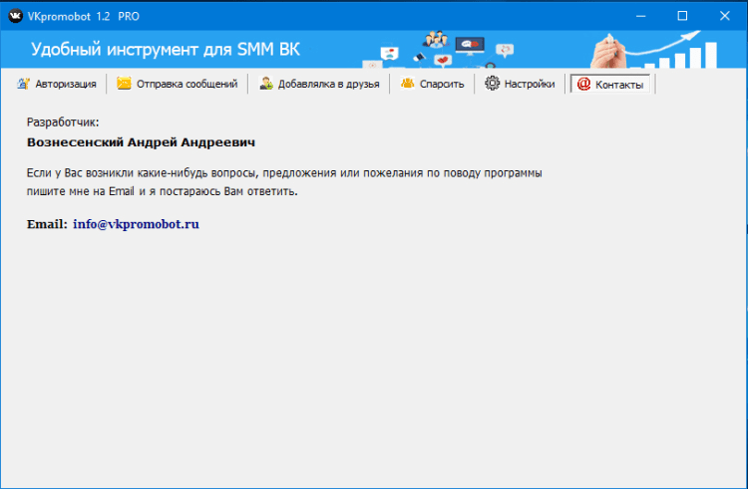The height and width of the screenshot is (489, 748).
Task: Click the developer name Вознесенский Андрей Андреевич
Action: point(141,142)
